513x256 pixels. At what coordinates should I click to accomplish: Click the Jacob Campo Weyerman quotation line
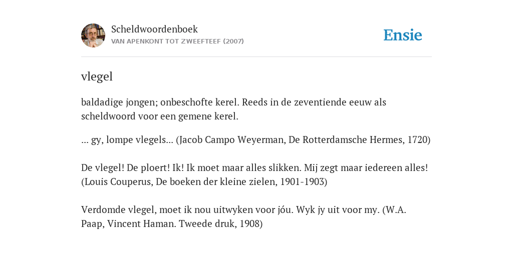point(256,140)
